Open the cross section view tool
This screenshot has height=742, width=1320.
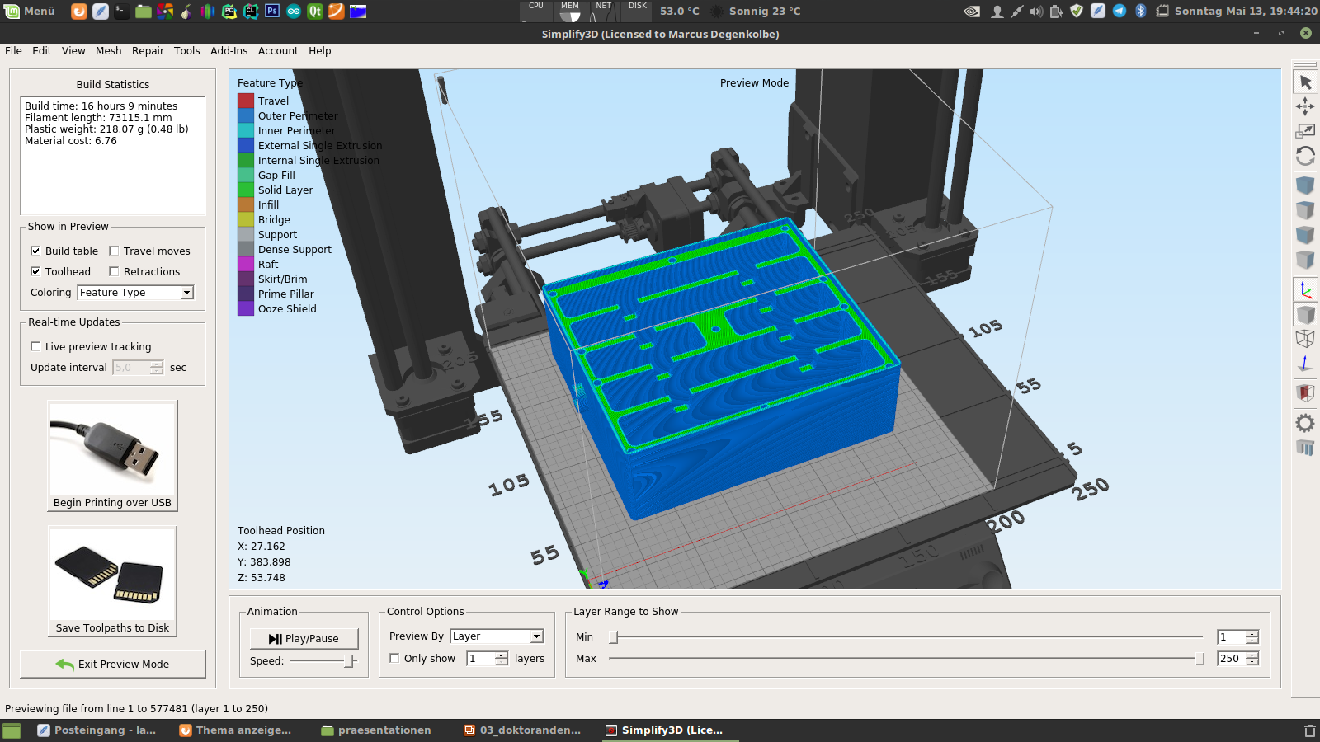(1305, 392)
